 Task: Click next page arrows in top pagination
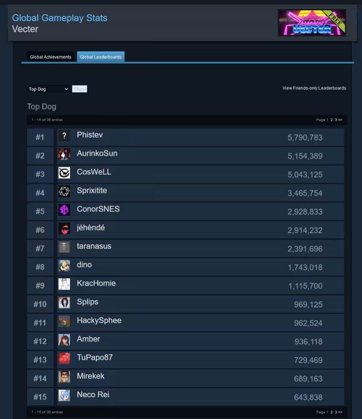tap(340, 120)
